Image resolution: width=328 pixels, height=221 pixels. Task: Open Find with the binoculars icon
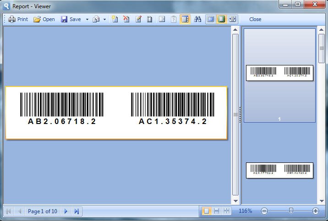[197, 19]
